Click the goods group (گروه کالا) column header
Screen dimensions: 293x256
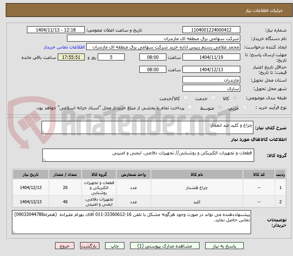99,174
